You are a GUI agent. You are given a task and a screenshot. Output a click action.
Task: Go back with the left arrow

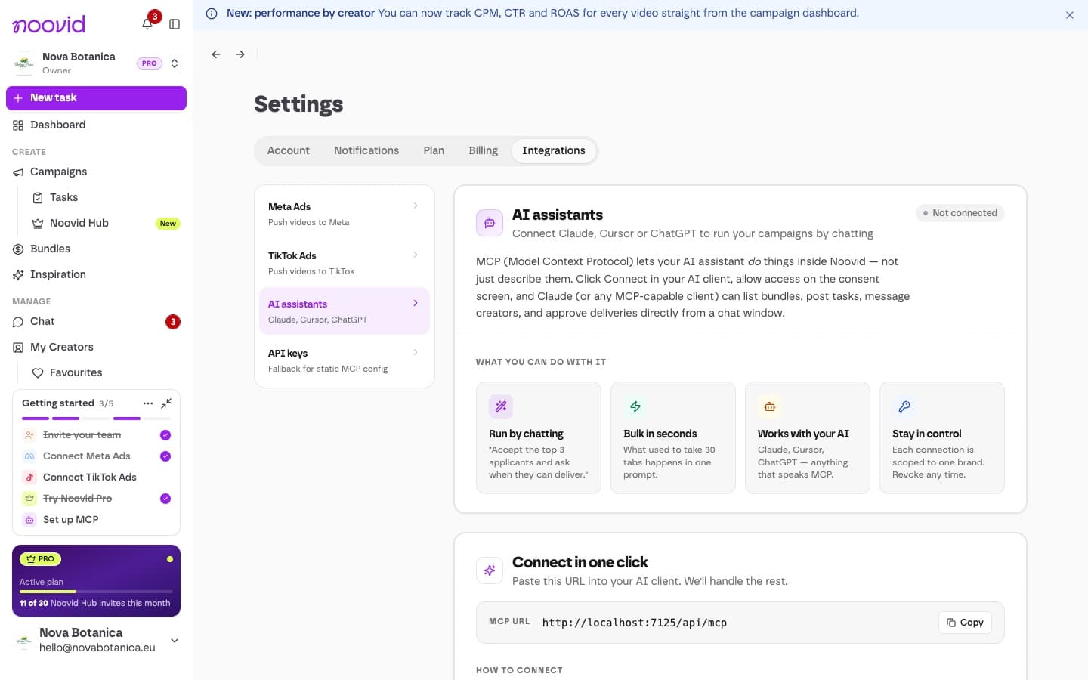coord(216,54)
